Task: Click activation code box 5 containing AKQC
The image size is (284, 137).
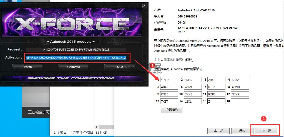Action: point(169,87)
